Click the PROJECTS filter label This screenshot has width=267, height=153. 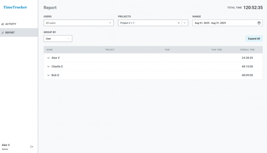pyautogui.click(x=124, y=17)
